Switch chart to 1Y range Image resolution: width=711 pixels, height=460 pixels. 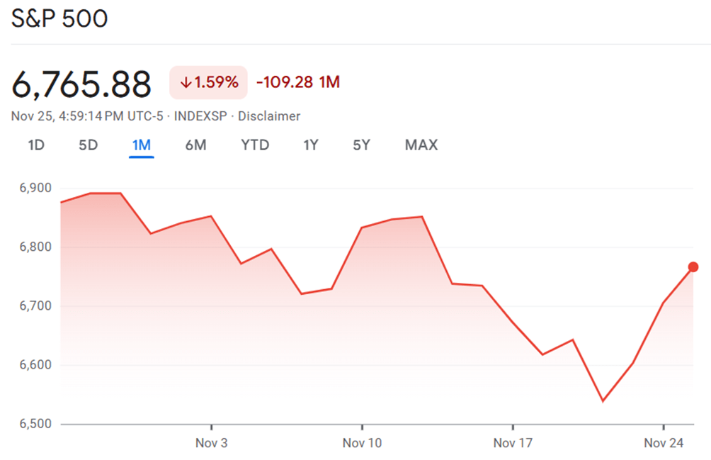(x=311, y=145)
